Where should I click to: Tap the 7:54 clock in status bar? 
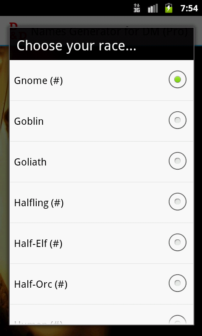point(189,8)
